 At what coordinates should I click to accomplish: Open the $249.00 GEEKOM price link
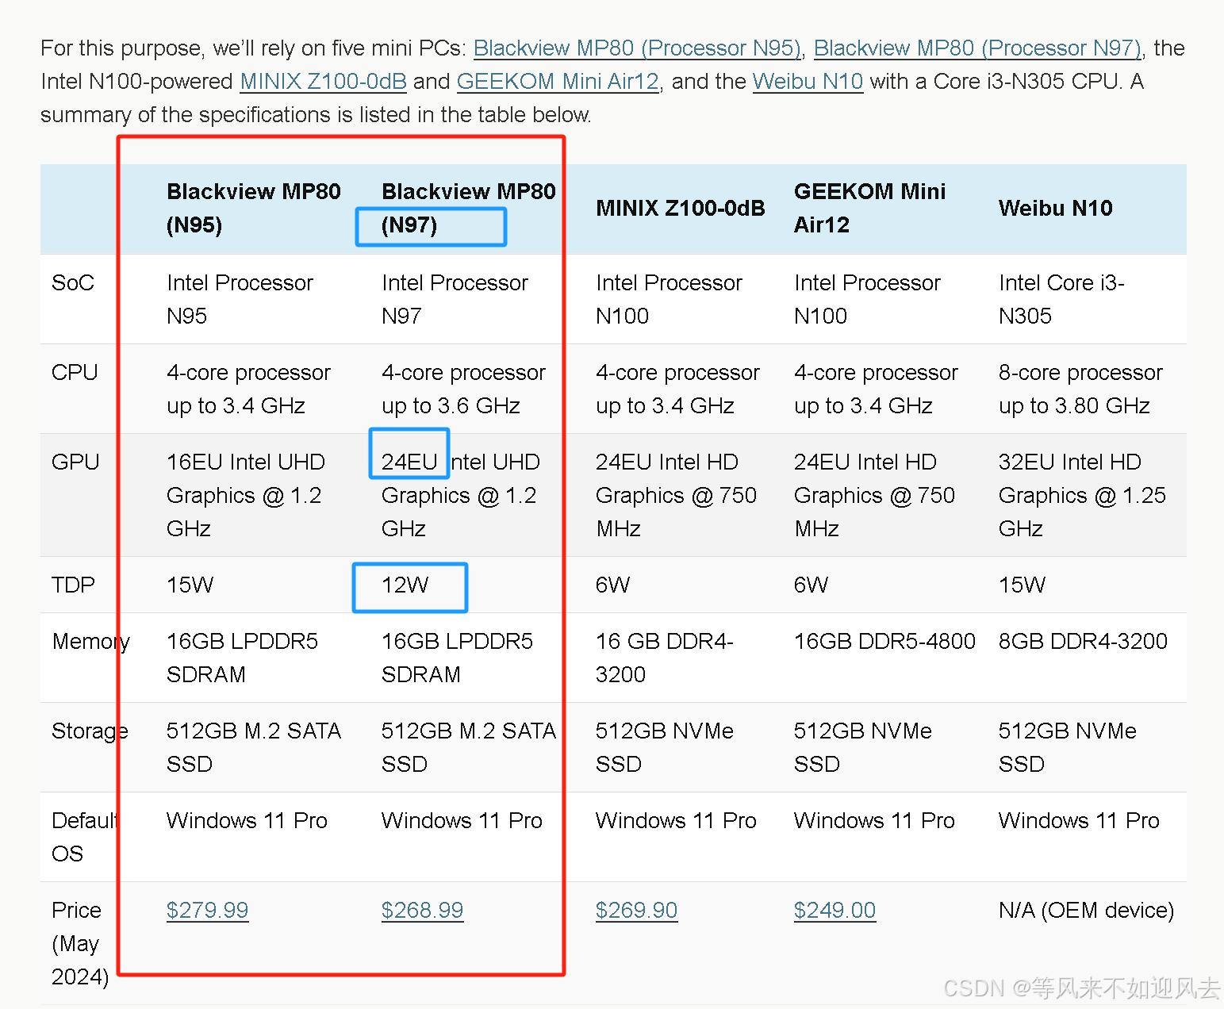[835, 911]
